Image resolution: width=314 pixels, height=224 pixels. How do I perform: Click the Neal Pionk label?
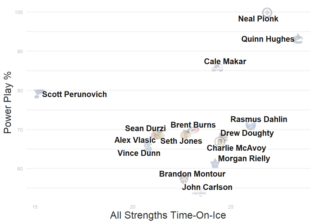[258, 19]
